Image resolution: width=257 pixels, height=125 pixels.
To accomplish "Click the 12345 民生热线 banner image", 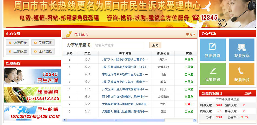I will [x=32, y=77].
